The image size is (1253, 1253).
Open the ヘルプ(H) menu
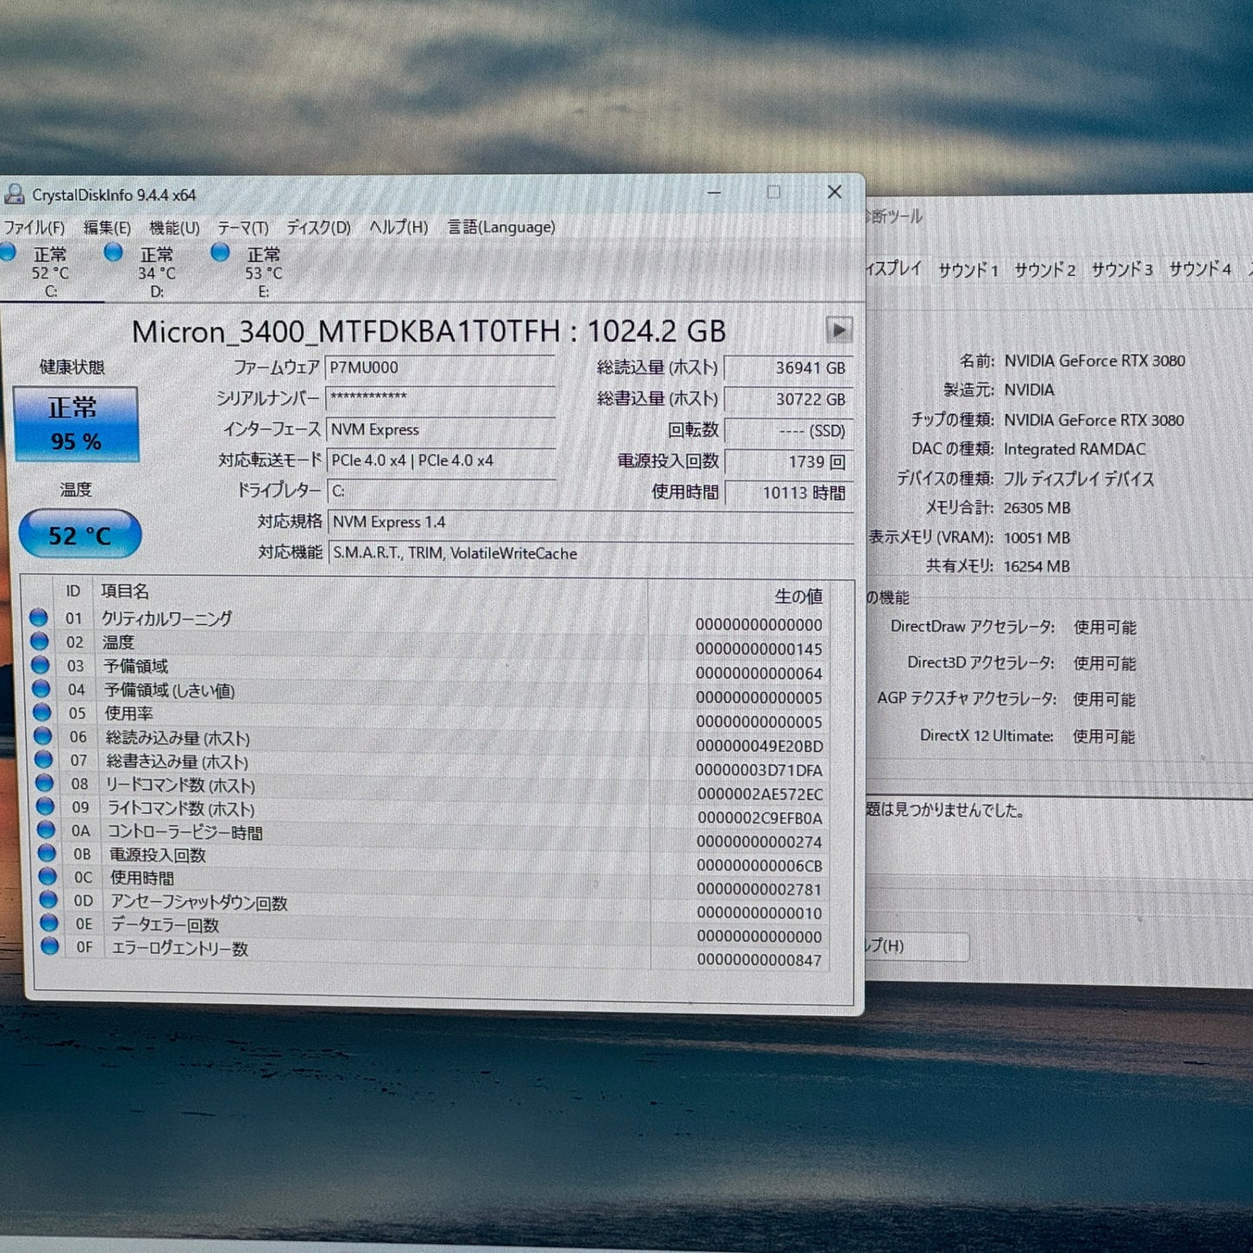tap(398, 227)
